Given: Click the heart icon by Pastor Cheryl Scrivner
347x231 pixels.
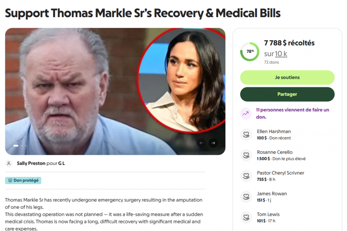Looking at the screenshot, I should pos(246,176).
